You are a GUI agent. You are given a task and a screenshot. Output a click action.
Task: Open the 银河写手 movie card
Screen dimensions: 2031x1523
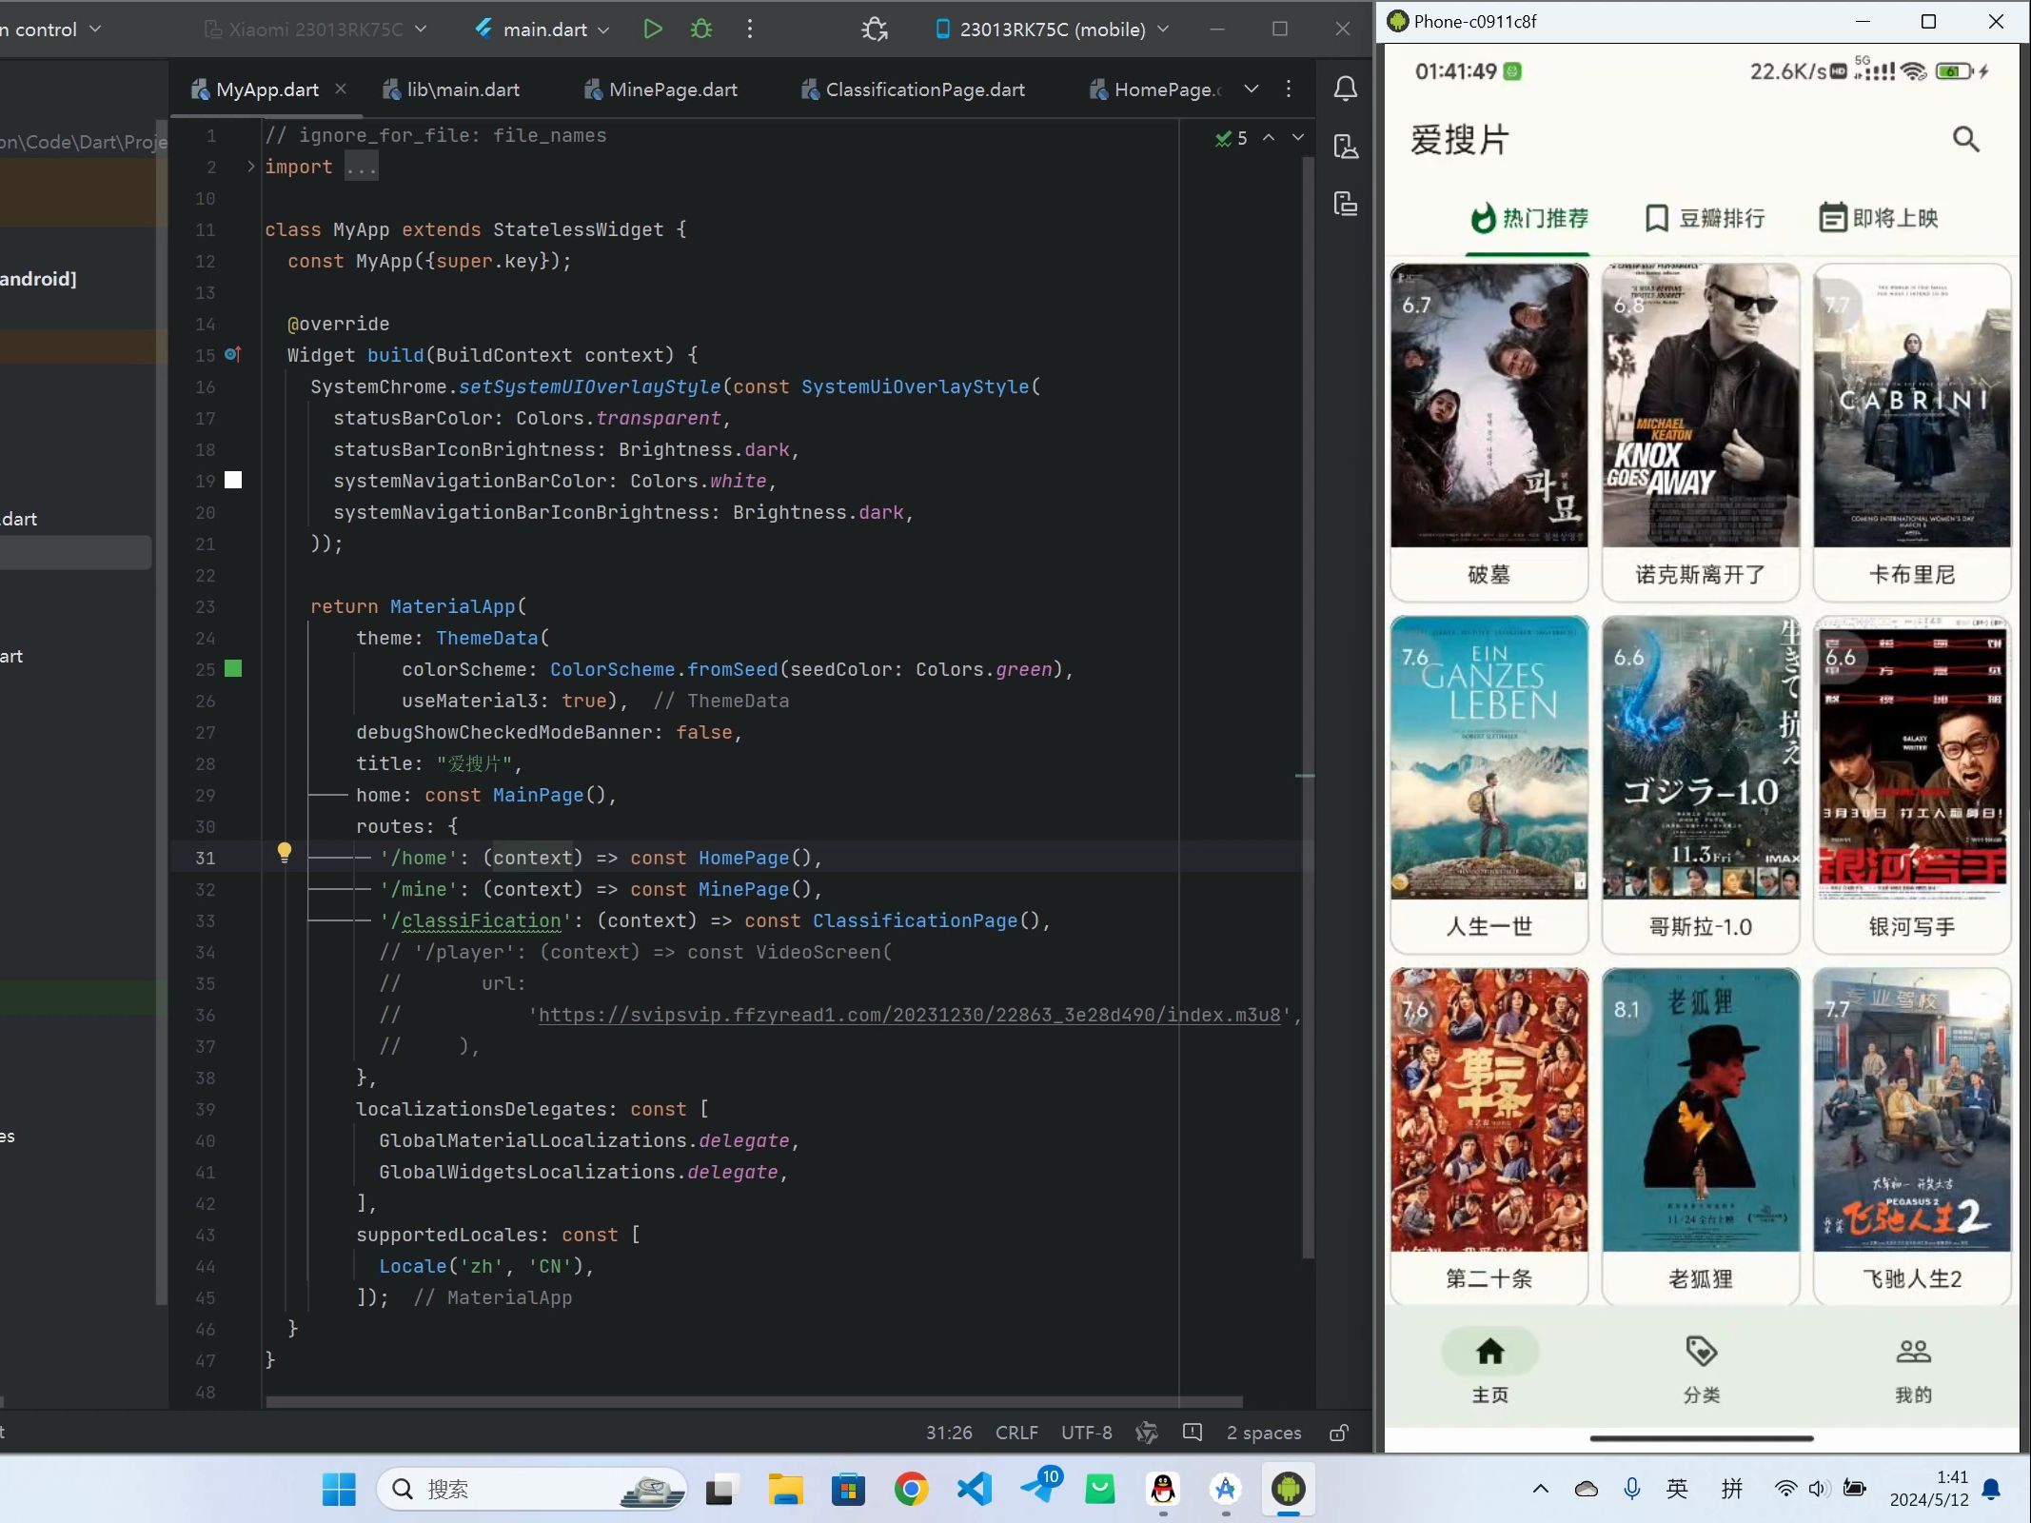coord(1912,784)
